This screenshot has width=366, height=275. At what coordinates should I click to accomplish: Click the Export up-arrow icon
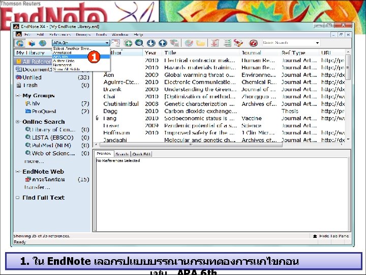tap(163, 43)
